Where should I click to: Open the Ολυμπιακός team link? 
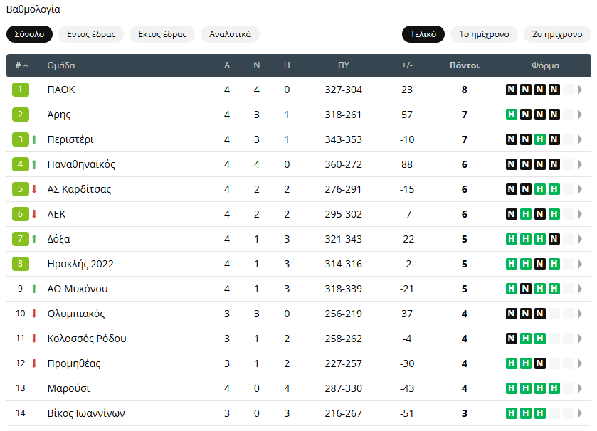[75, 314]
